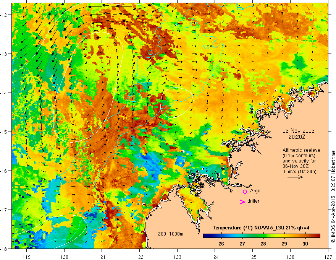Screen dimensions: 336x260
Task: Click the 'Argo' legend label
Action: coord(255,191)
